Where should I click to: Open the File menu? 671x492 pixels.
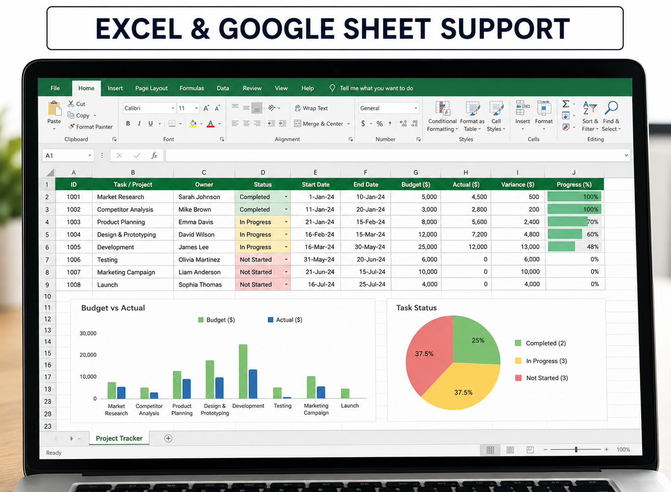pos(55,88)
